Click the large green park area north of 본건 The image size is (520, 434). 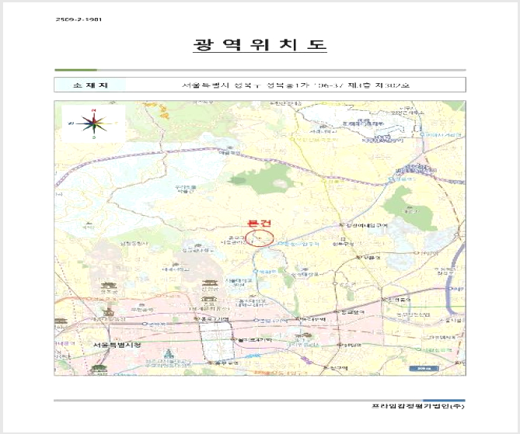[262, 179]
